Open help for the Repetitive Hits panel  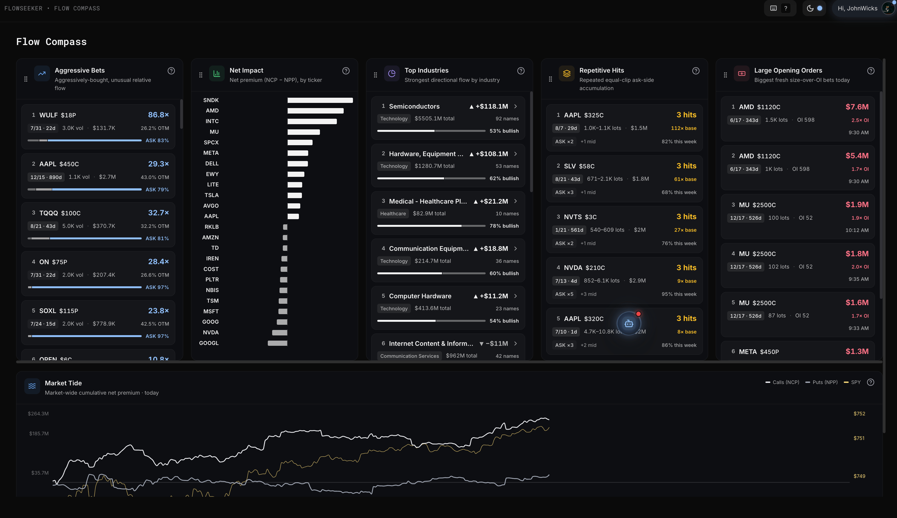click(x=696, y=71)
